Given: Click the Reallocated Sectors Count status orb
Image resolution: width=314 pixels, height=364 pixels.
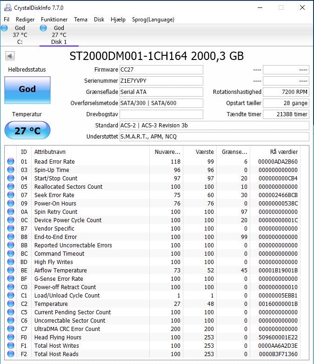Looking at the screenshot, I should pos(11,186).
